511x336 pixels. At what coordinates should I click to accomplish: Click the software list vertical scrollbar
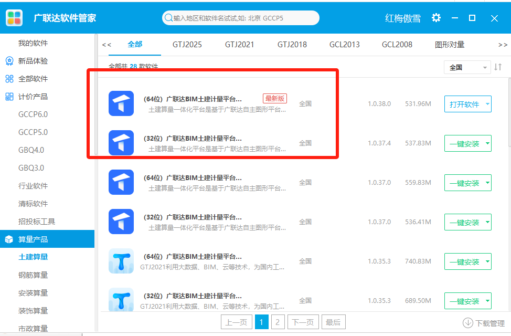[x=509, y=112]
